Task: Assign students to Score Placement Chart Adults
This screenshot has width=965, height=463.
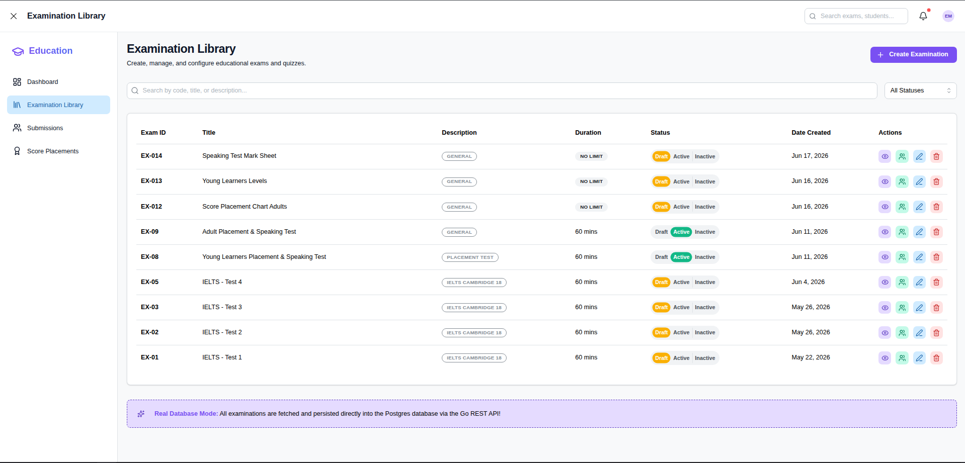Action: click(902, 207)
